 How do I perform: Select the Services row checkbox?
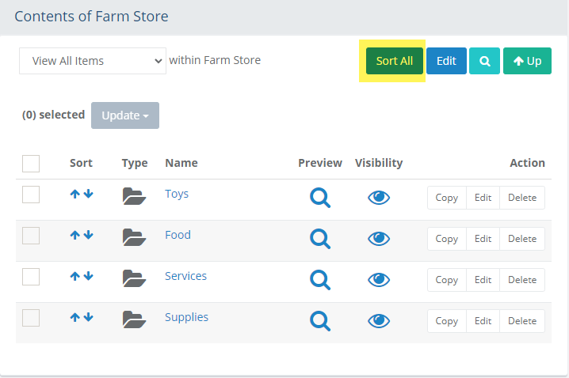(x=31, y=277)
